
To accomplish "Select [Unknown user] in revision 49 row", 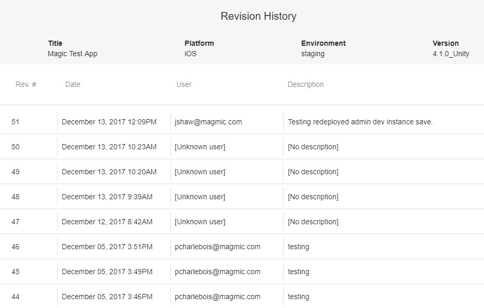I will tap(200, 172).
